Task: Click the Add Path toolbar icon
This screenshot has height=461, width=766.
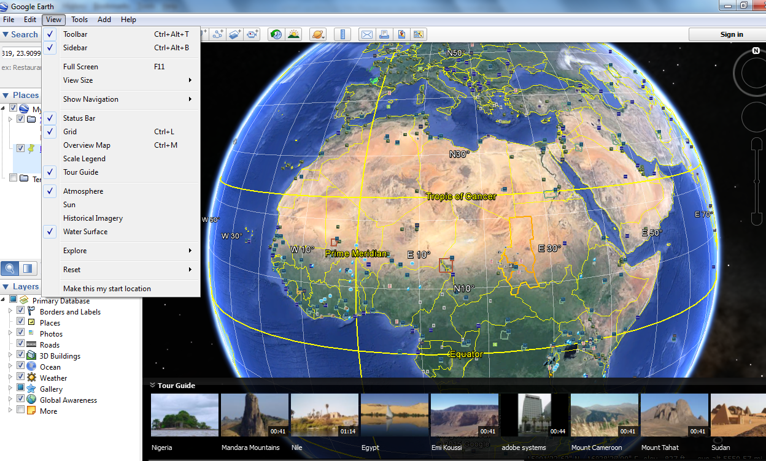Action: 219,34
